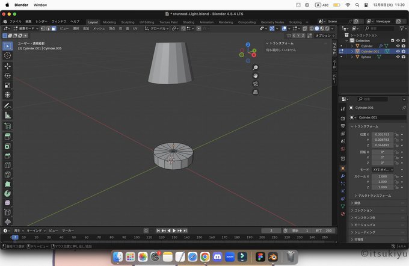This screenshot has width=409, height=266.
Task: Open the Material properties tab
Action: point(343,214)
